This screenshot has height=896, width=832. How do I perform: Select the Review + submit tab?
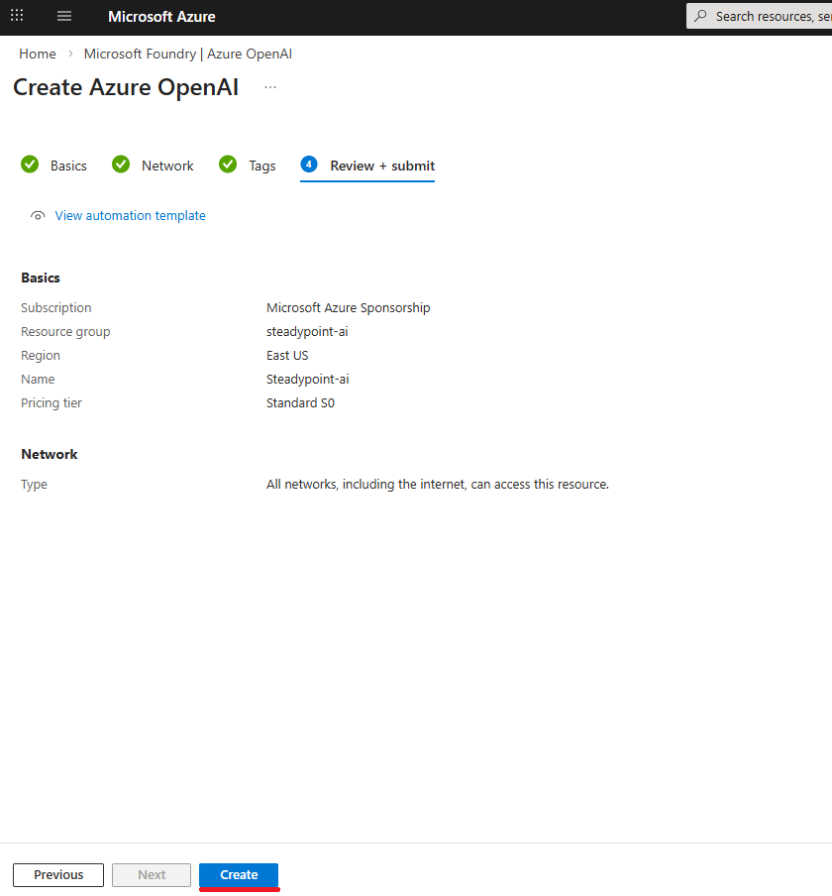(382, 166)
